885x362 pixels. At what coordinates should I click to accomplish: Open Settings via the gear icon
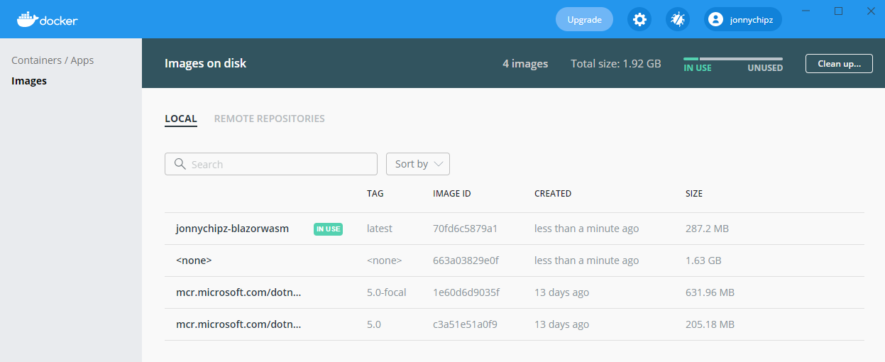click(639, 20)
